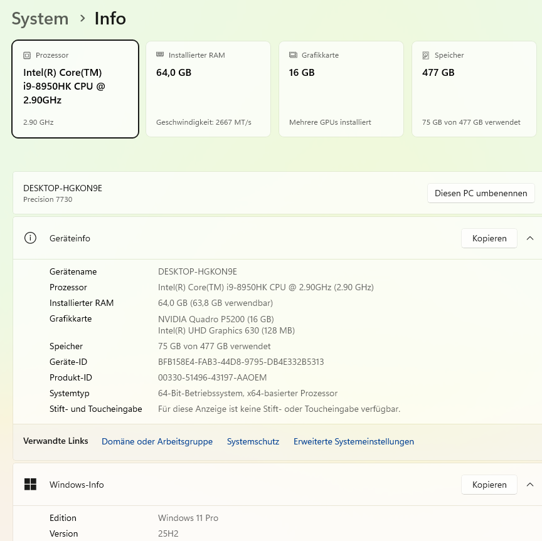This screenshot has width=542, height=541.
Task: Copy Windows info with Windows-Info Kopieren
Action: click(489, 485)
